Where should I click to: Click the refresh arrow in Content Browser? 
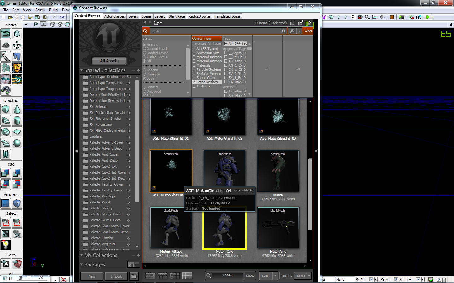156,23
